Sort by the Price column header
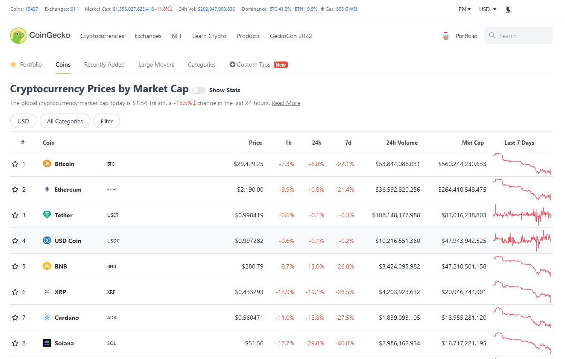 coord(255,143)
